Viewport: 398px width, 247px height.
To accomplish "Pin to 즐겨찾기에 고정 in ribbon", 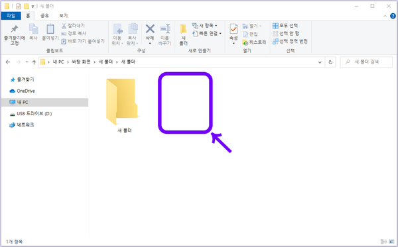I will [x=15, y=34].
